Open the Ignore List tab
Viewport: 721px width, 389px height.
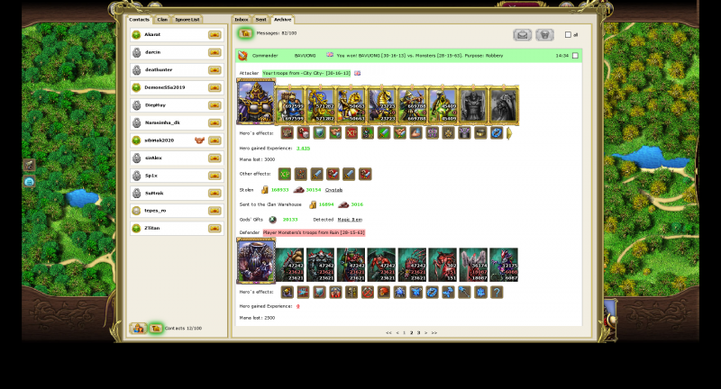[x=188, y=19]
